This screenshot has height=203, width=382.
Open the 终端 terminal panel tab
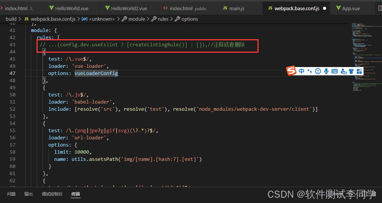(x=76, y=194)
